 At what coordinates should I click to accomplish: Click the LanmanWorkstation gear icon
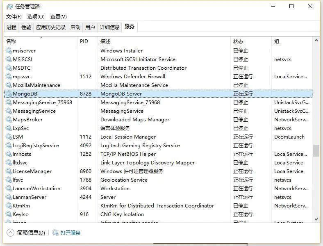coord(9,188)
